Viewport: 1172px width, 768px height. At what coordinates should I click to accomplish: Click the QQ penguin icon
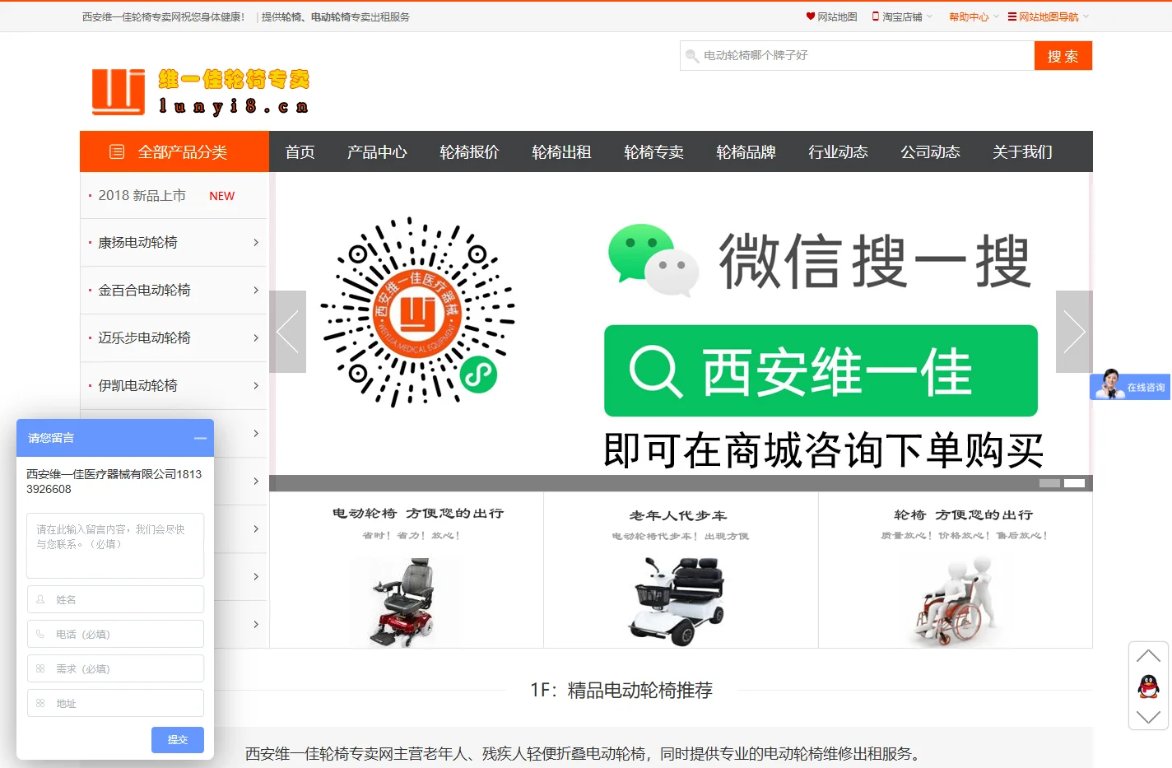point(1148,686)
